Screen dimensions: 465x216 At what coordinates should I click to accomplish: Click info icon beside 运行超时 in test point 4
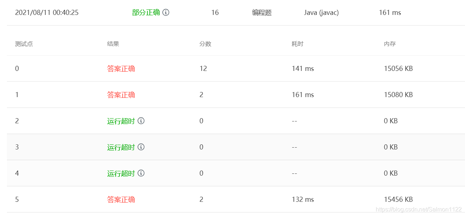click(x=141, y=173)
